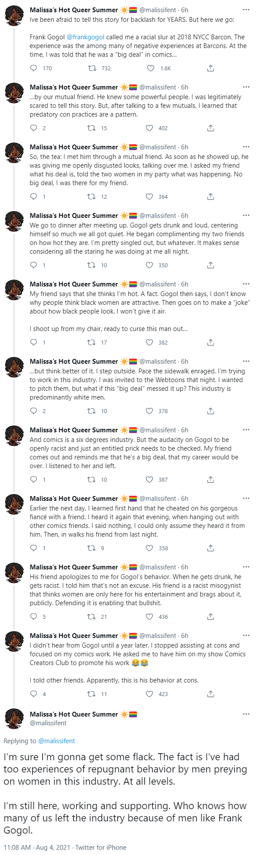Reply to the tweet with 5 replies
The image size is (256, 855).
[x=34, y=617]
